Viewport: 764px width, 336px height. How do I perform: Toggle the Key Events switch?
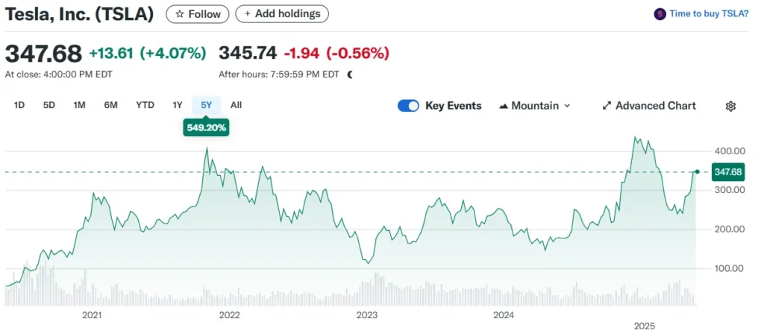(x=408, y=106)
